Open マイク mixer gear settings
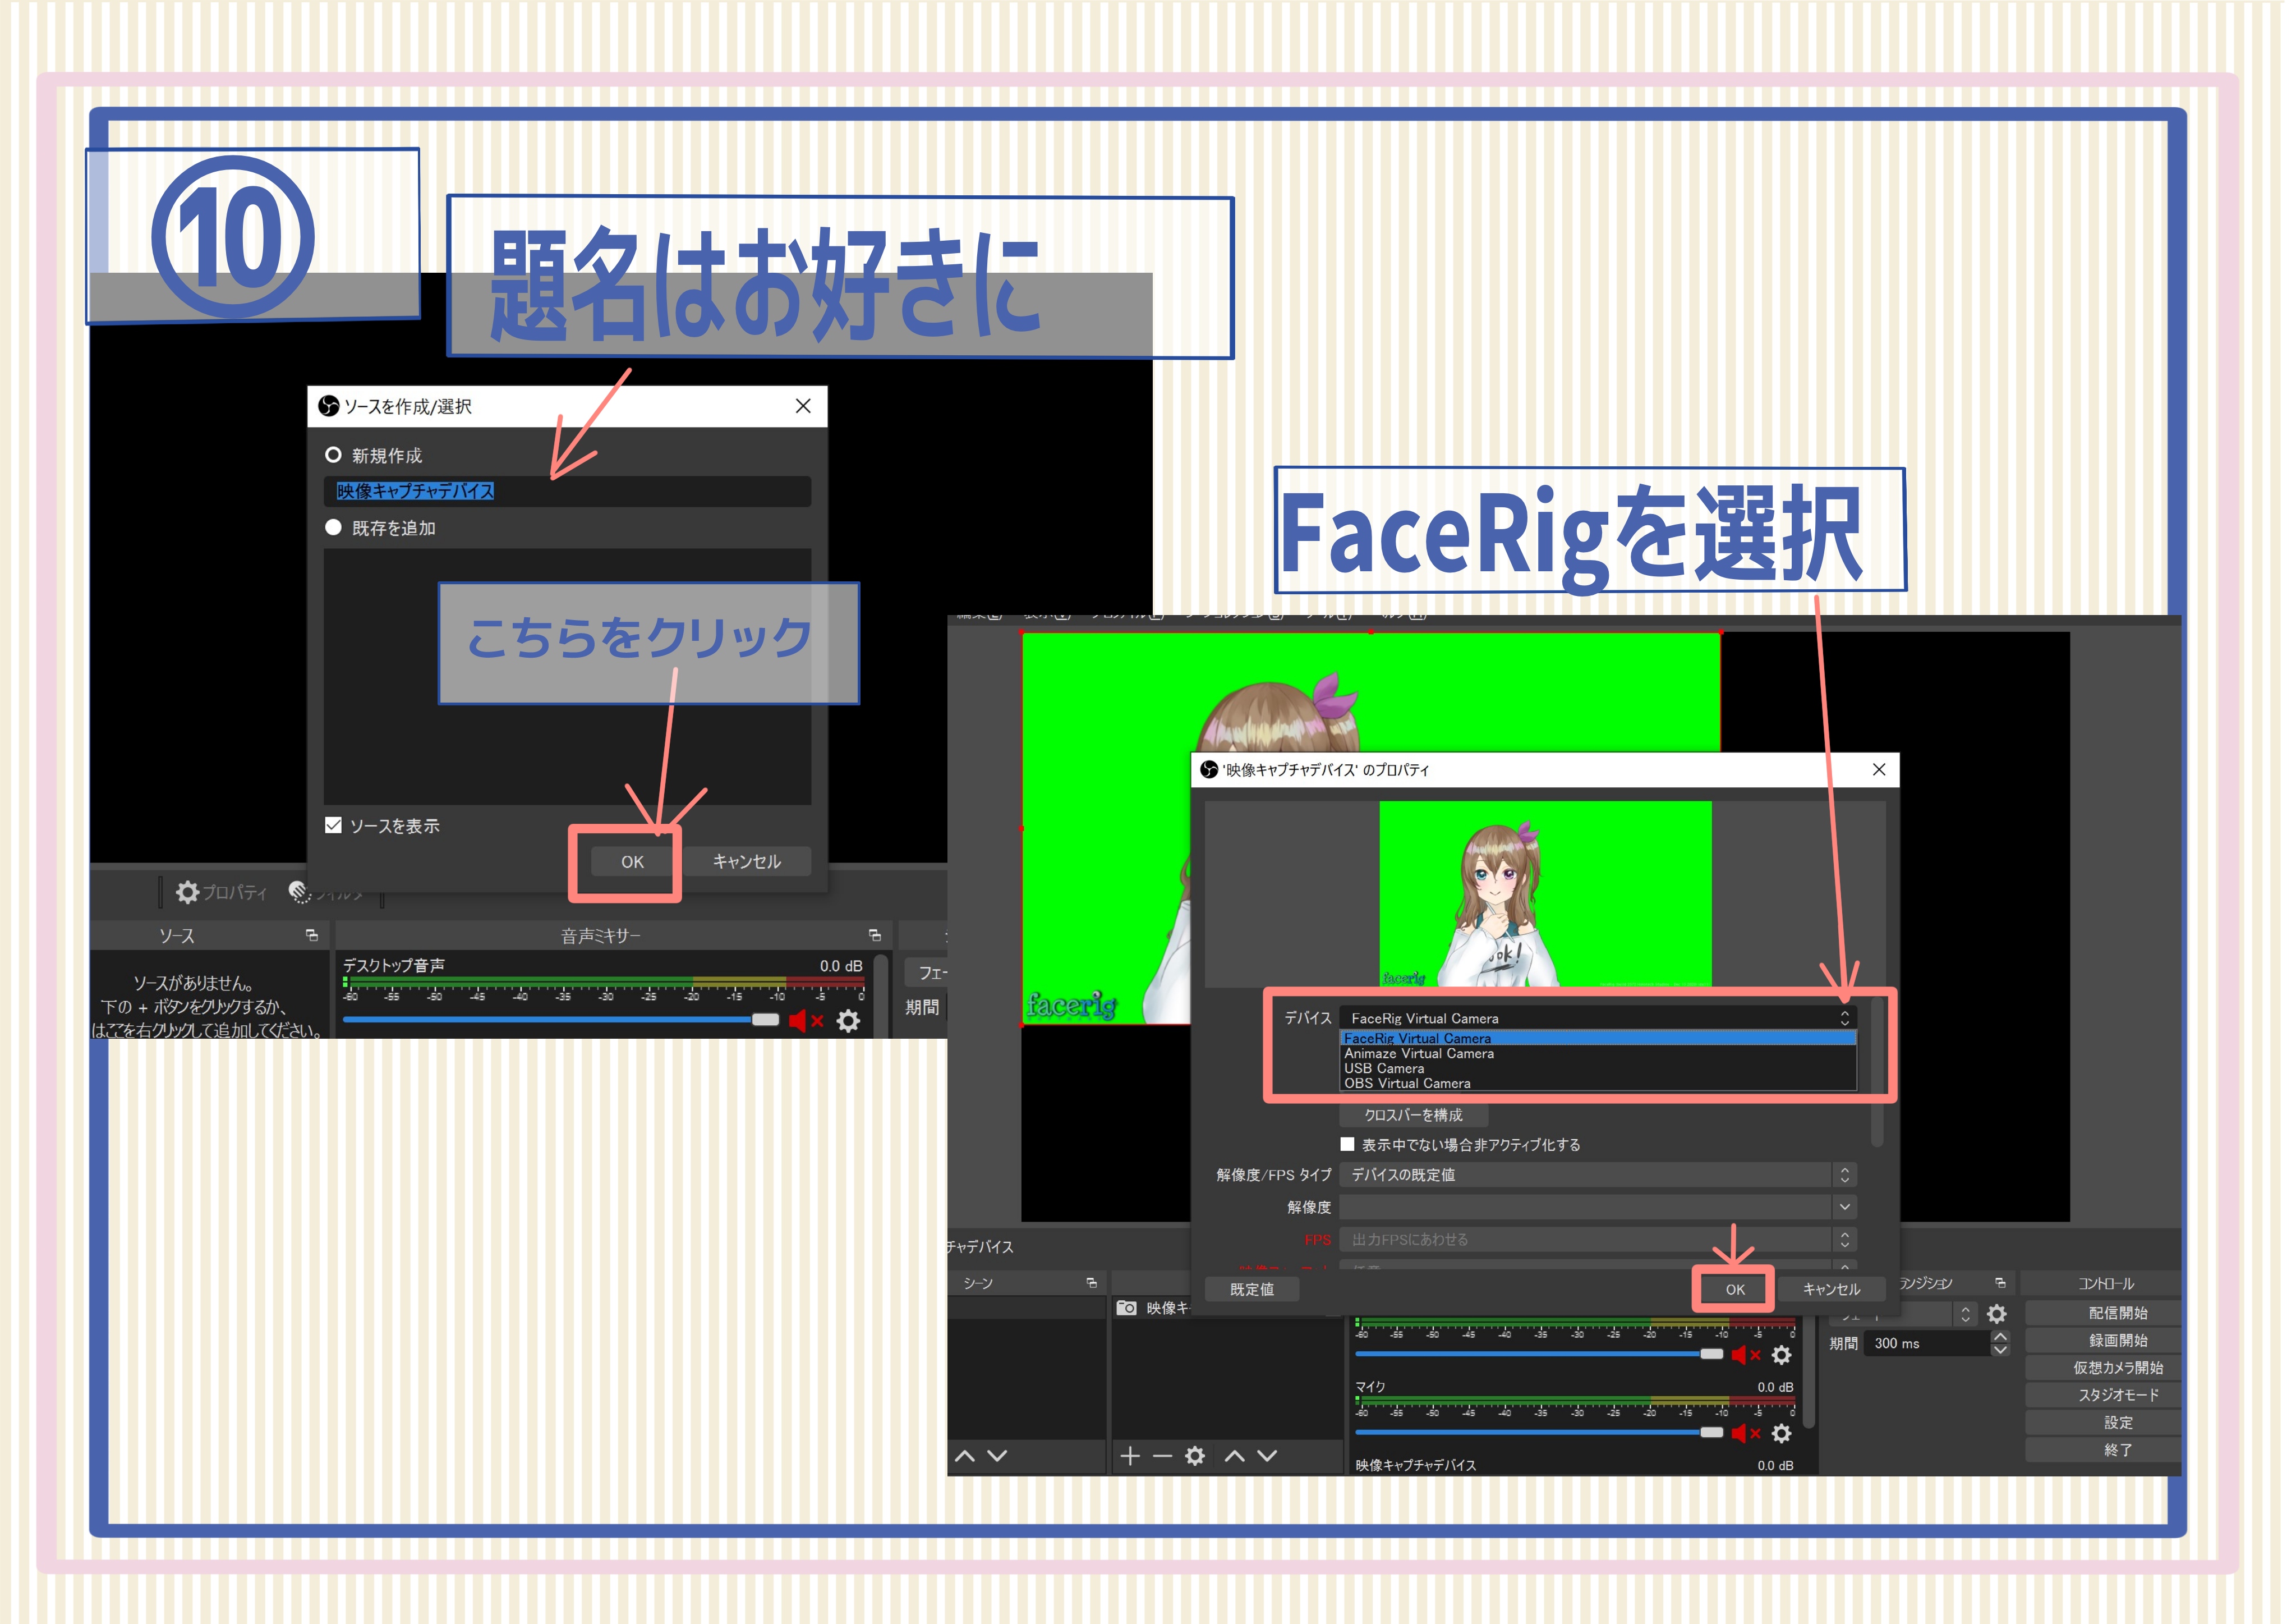Image resolution: width=2296 pixels, height=1624 pixels. [x=1782, y=1433]
